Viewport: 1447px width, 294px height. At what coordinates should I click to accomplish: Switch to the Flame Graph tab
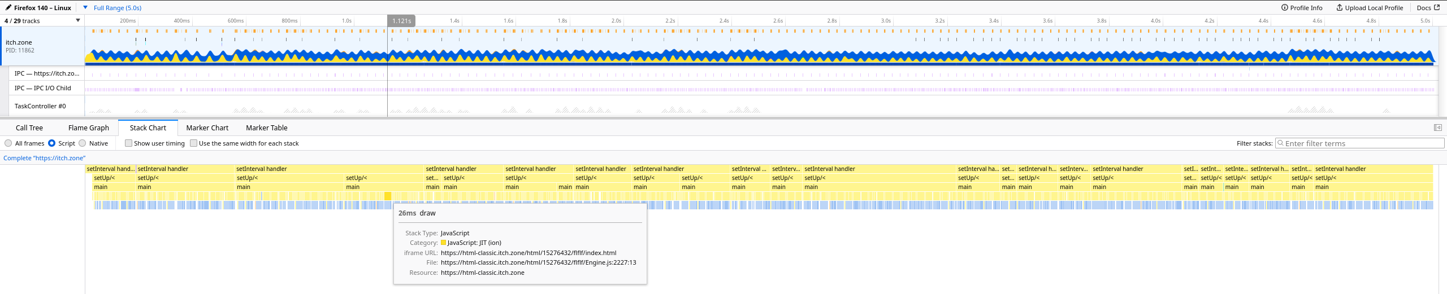89,128
